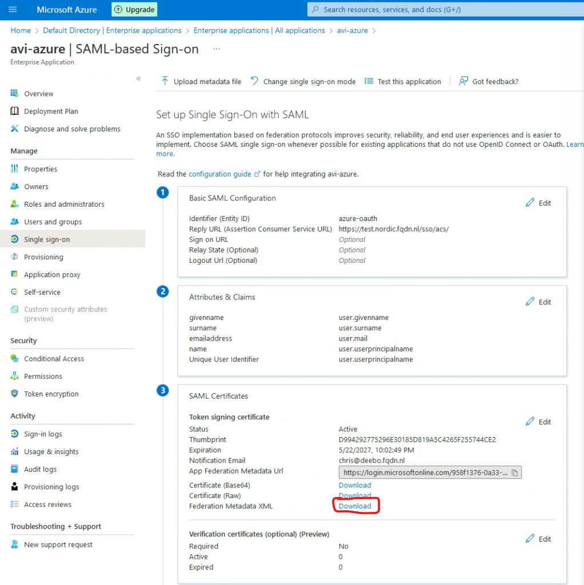Open Diagnose and solve problems
The image size is (584, 585).
72,129
